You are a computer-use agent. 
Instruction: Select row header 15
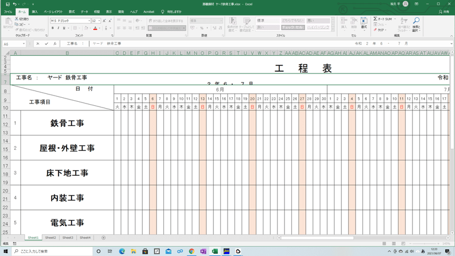tap(5, 149)
